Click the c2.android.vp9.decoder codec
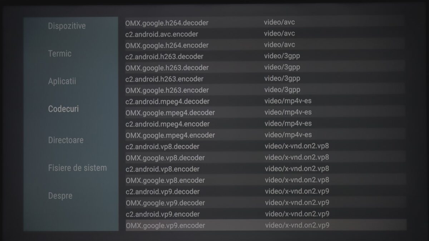 [x=162, y=192]
